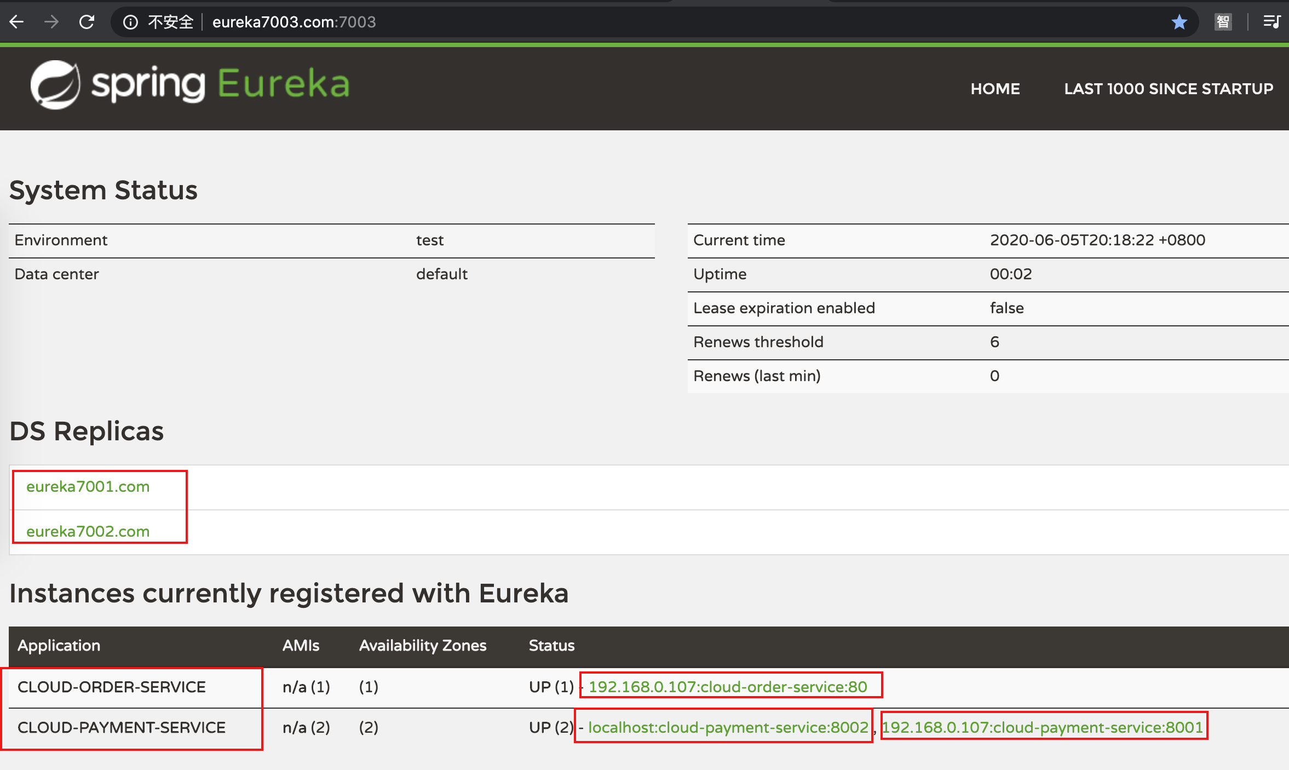The height and width of the screenshot is (770, 1289).
Task: Open 192.168.0.107:cloud-order-service:80 instance link
Action: (x=728, y=687)
